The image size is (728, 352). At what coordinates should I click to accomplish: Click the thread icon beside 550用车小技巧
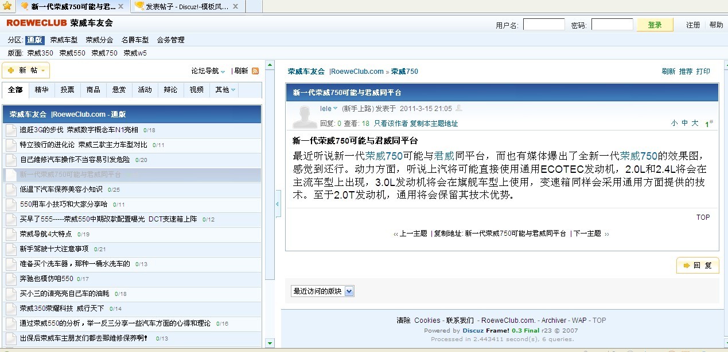[11, 204]
